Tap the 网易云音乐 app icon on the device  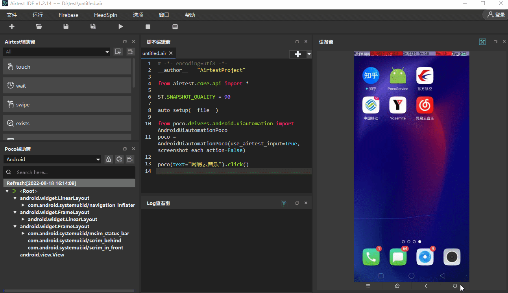425,105
